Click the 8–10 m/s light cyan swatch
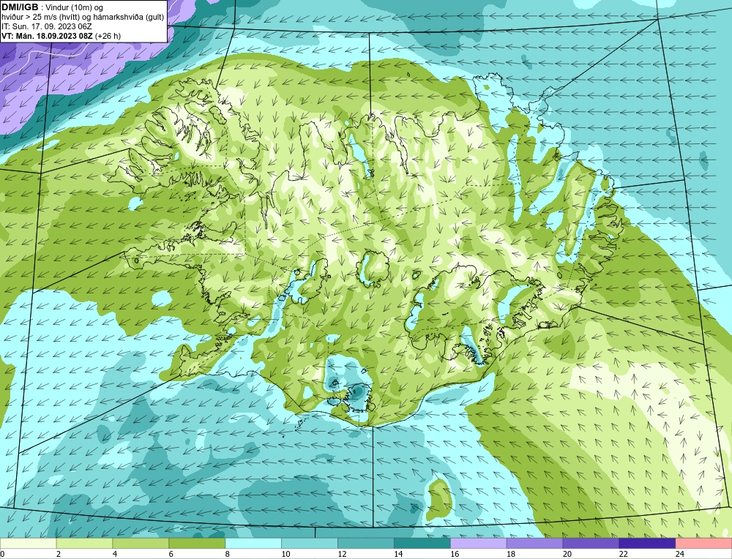The height and width of the screenshot is (559, 732). click(253, 544)
